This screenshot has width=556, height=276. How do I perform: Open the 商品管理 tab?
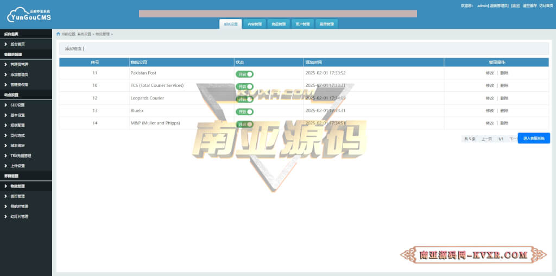(x=279, y=24)
